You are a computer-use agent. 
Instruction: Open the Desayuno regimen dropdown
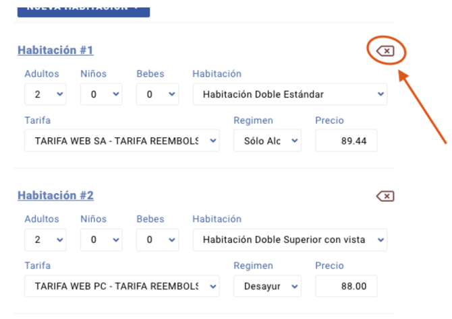[267, 286]
